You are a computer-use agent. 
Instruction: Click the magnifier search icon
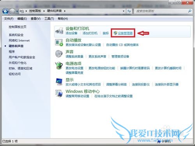190,11
